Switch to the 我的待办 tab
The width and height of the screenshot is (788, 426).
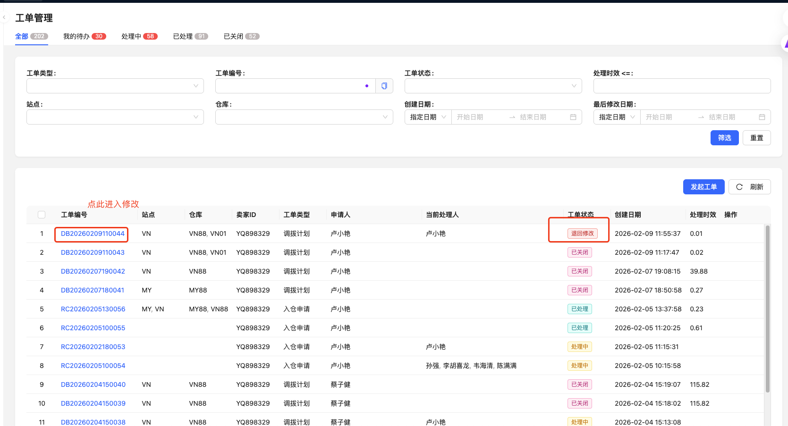84,36
